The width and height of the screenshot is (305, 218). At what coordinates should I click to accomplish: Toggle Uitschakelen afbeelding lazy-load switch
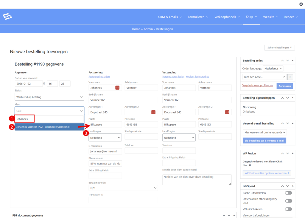[x=288, y=201]
